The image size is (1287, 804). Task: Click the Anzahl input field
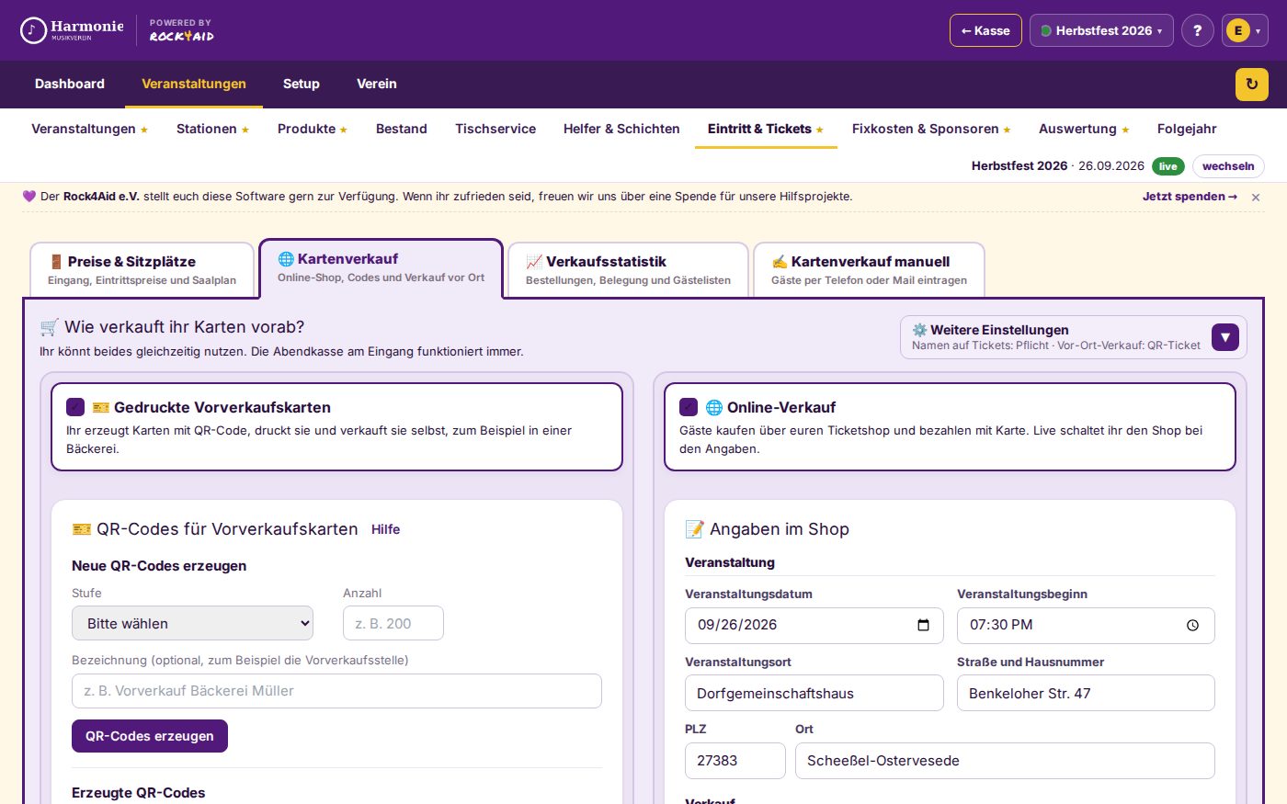tap(393, 623)
